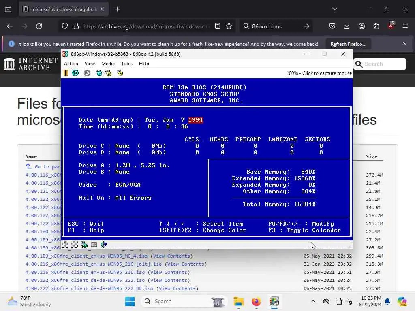
Task: Open Firefox account icon
Action: pyautogui.click(x=362, y=26)
